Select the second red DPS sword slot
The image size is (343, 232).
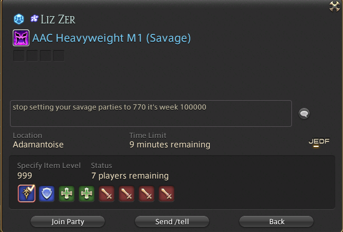point(127,194)
